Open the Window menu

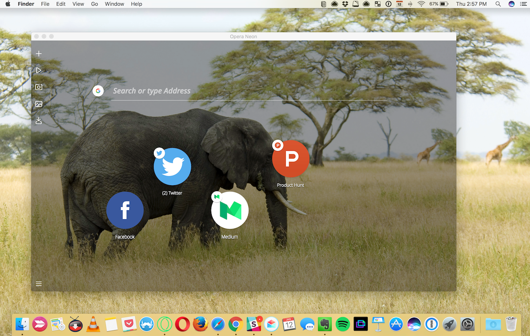coord(114,4)
